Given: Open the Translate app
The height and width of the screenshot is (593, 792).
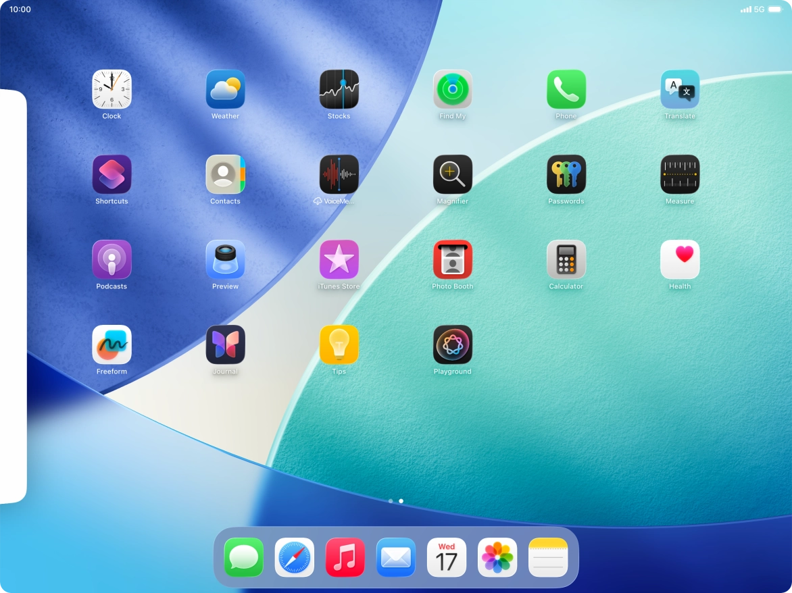Looking at the screenshot, I should (679, 90).
